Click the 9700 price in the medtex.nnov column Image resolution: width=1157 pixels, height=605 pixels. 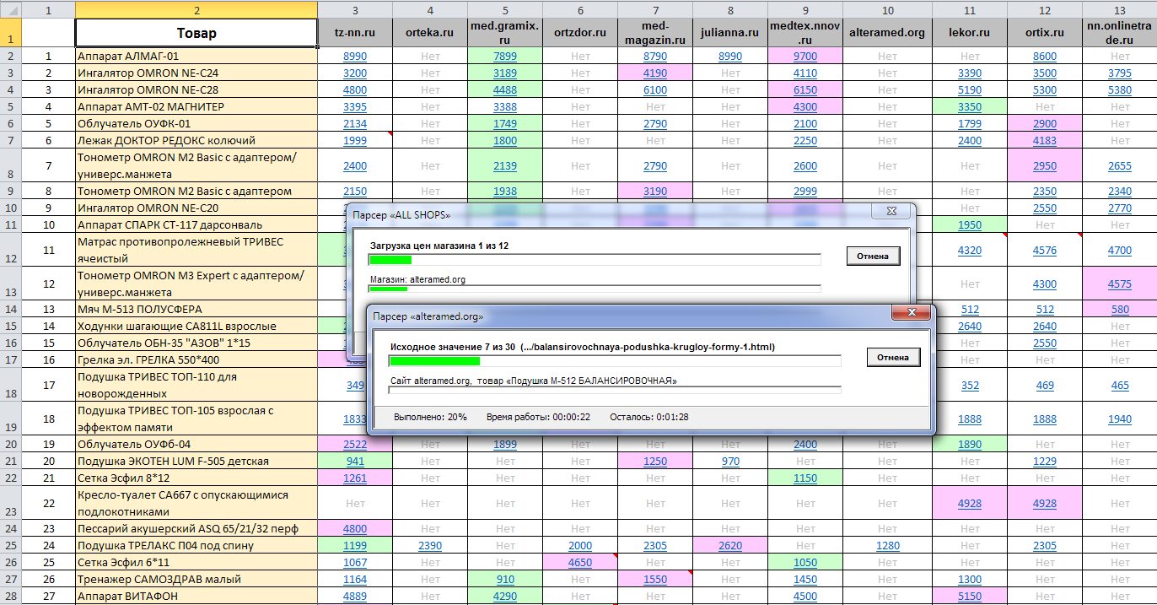[805, 57]
